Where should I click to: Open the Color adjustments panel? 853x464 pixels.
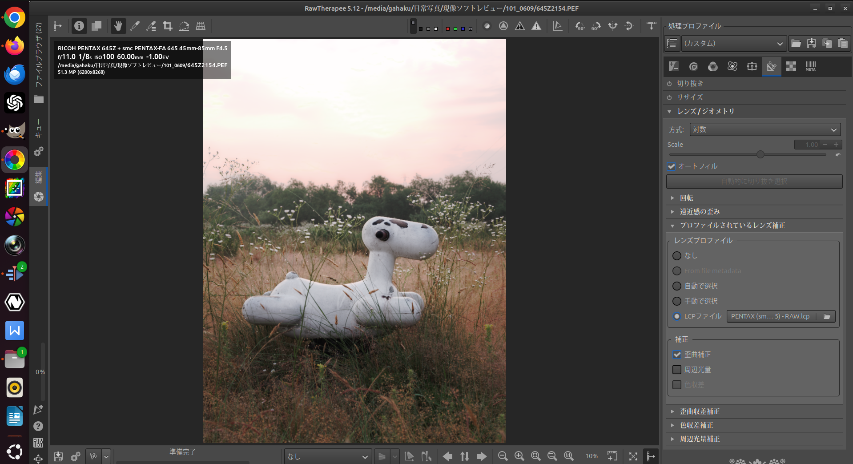pyautogui.click(x=712, y=66)
